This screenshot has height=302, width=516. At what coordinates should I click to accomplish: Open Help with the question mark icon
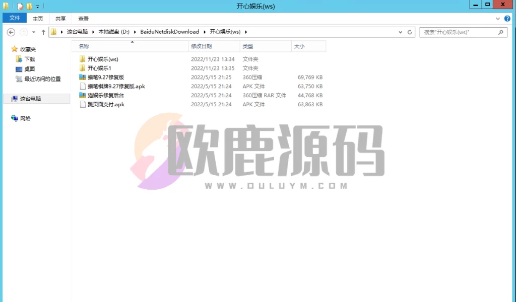tap(506, 18)
